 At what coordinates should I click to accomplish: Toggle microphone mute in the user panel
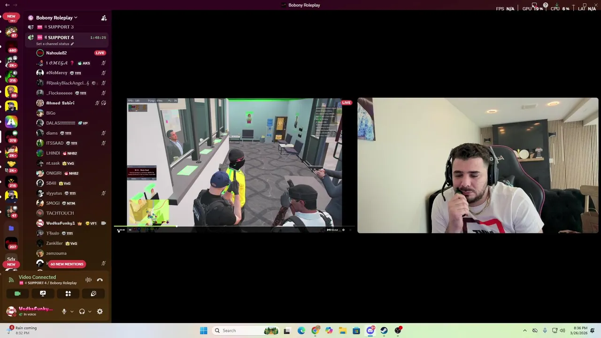click(x=64, y=312)
